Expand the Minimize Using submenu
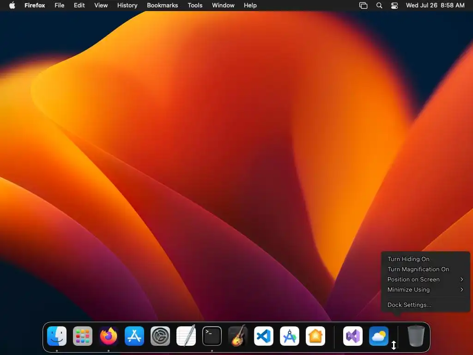This screenshot has height=355, width=473. (x=425, y=290)
